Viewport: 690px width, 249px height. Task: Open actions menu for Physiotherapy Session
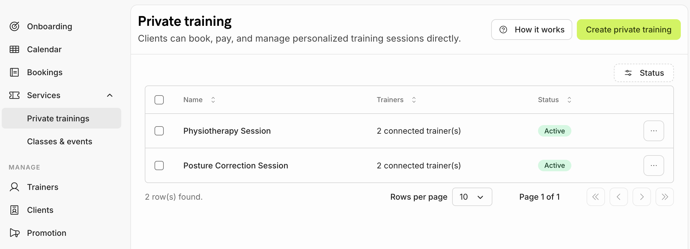coord(654,131)
